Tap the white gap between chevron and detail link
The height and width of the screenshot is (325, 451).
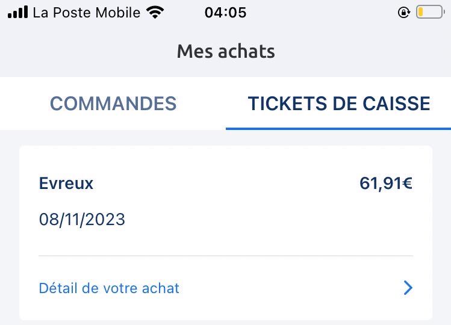[289, 288]
